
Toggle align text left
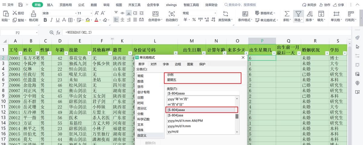(x=116, y=20)
